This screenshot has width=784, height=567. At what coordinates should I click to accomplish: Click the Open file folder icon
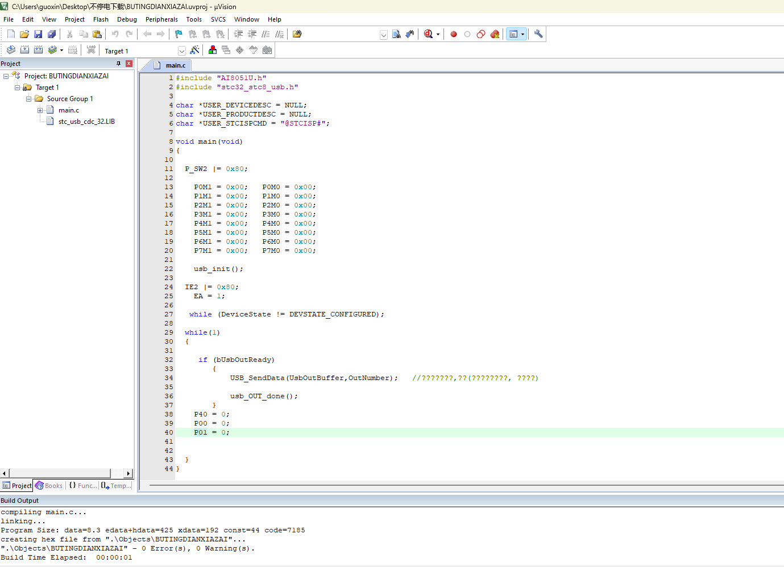pos(24,34)
